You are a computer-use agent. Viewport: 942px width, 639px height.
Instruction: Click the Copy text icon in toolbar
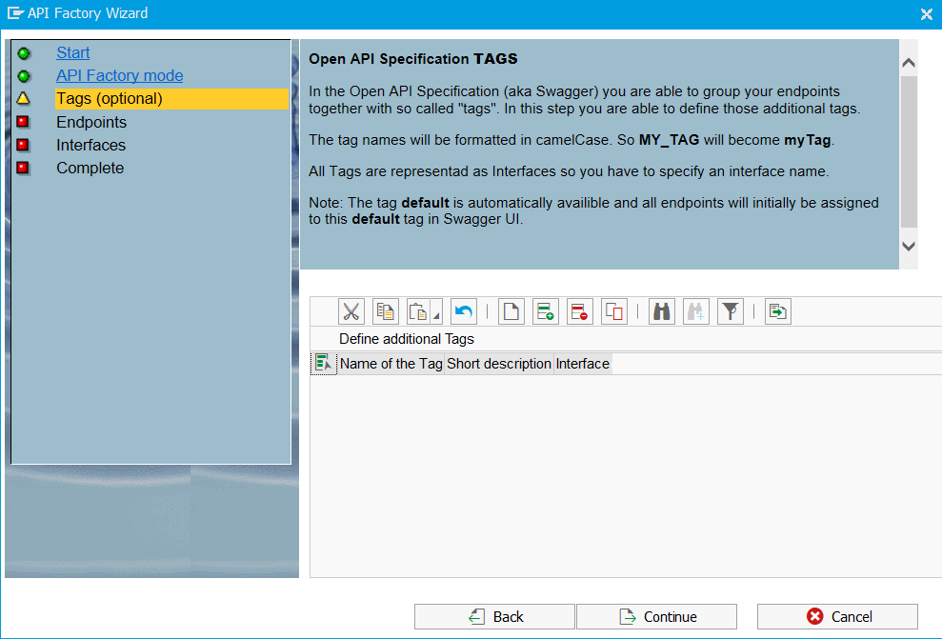pyautogui.click(x=386, y=311)
